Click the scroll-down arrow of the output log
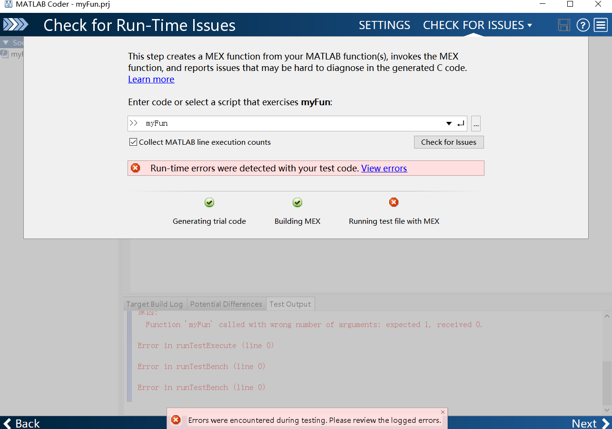The image size is (612, 429). (607, 409)
